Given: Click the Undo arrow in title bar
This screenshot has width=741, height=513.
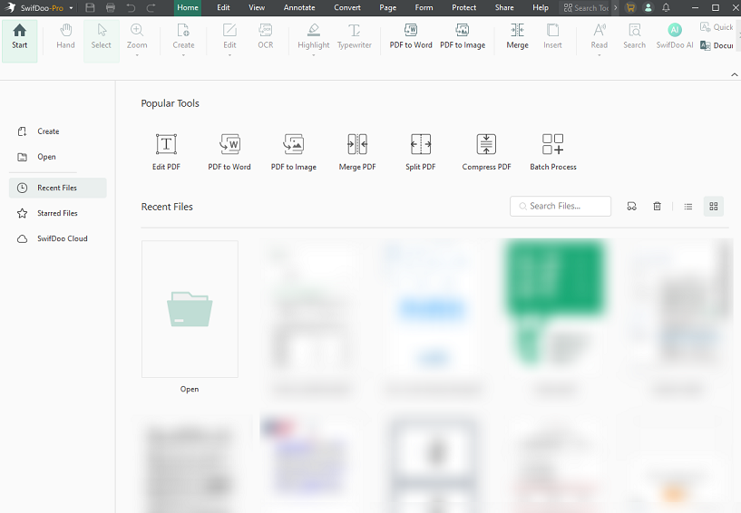Looking at the screenshot, I should 131,7.
